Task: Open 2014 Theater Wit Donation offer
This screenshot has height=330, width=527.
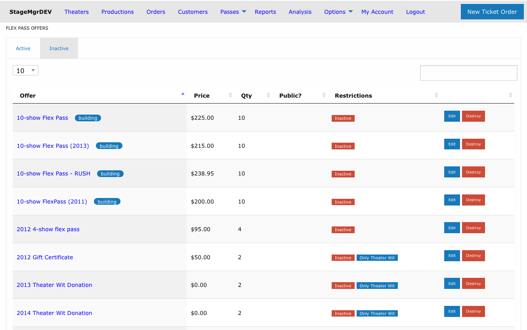Action: tap(54, 313)
